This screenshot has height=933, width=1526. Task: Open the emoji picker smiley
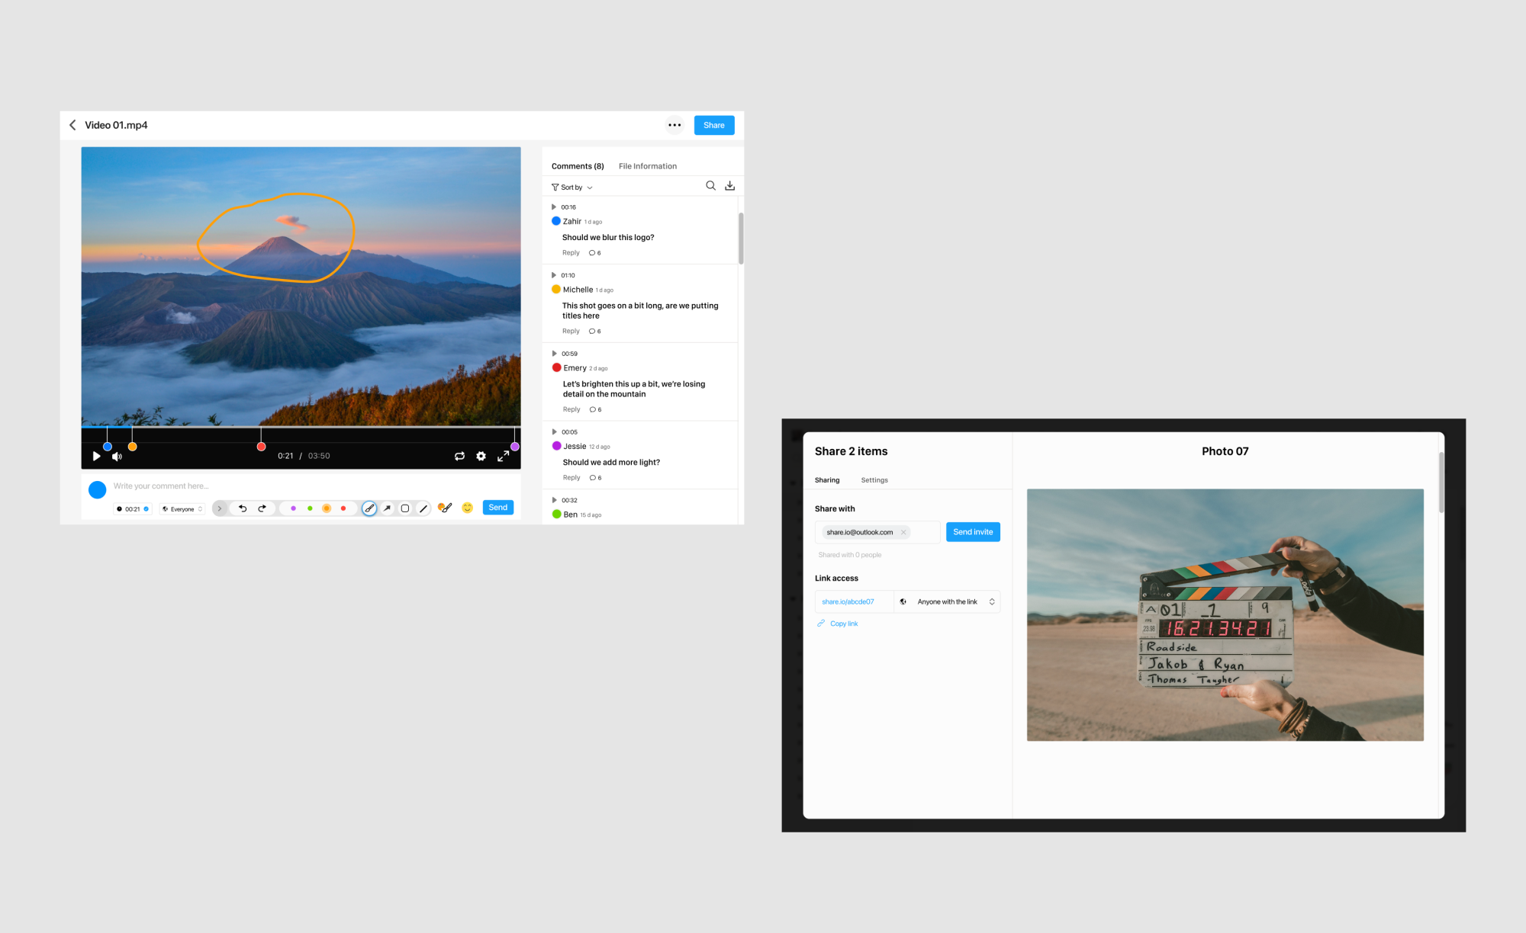[468, 508]
